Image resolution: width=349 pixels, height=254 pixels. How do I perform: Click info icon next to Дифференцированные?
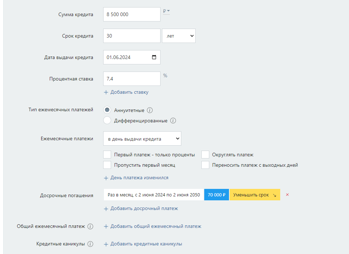173,121
